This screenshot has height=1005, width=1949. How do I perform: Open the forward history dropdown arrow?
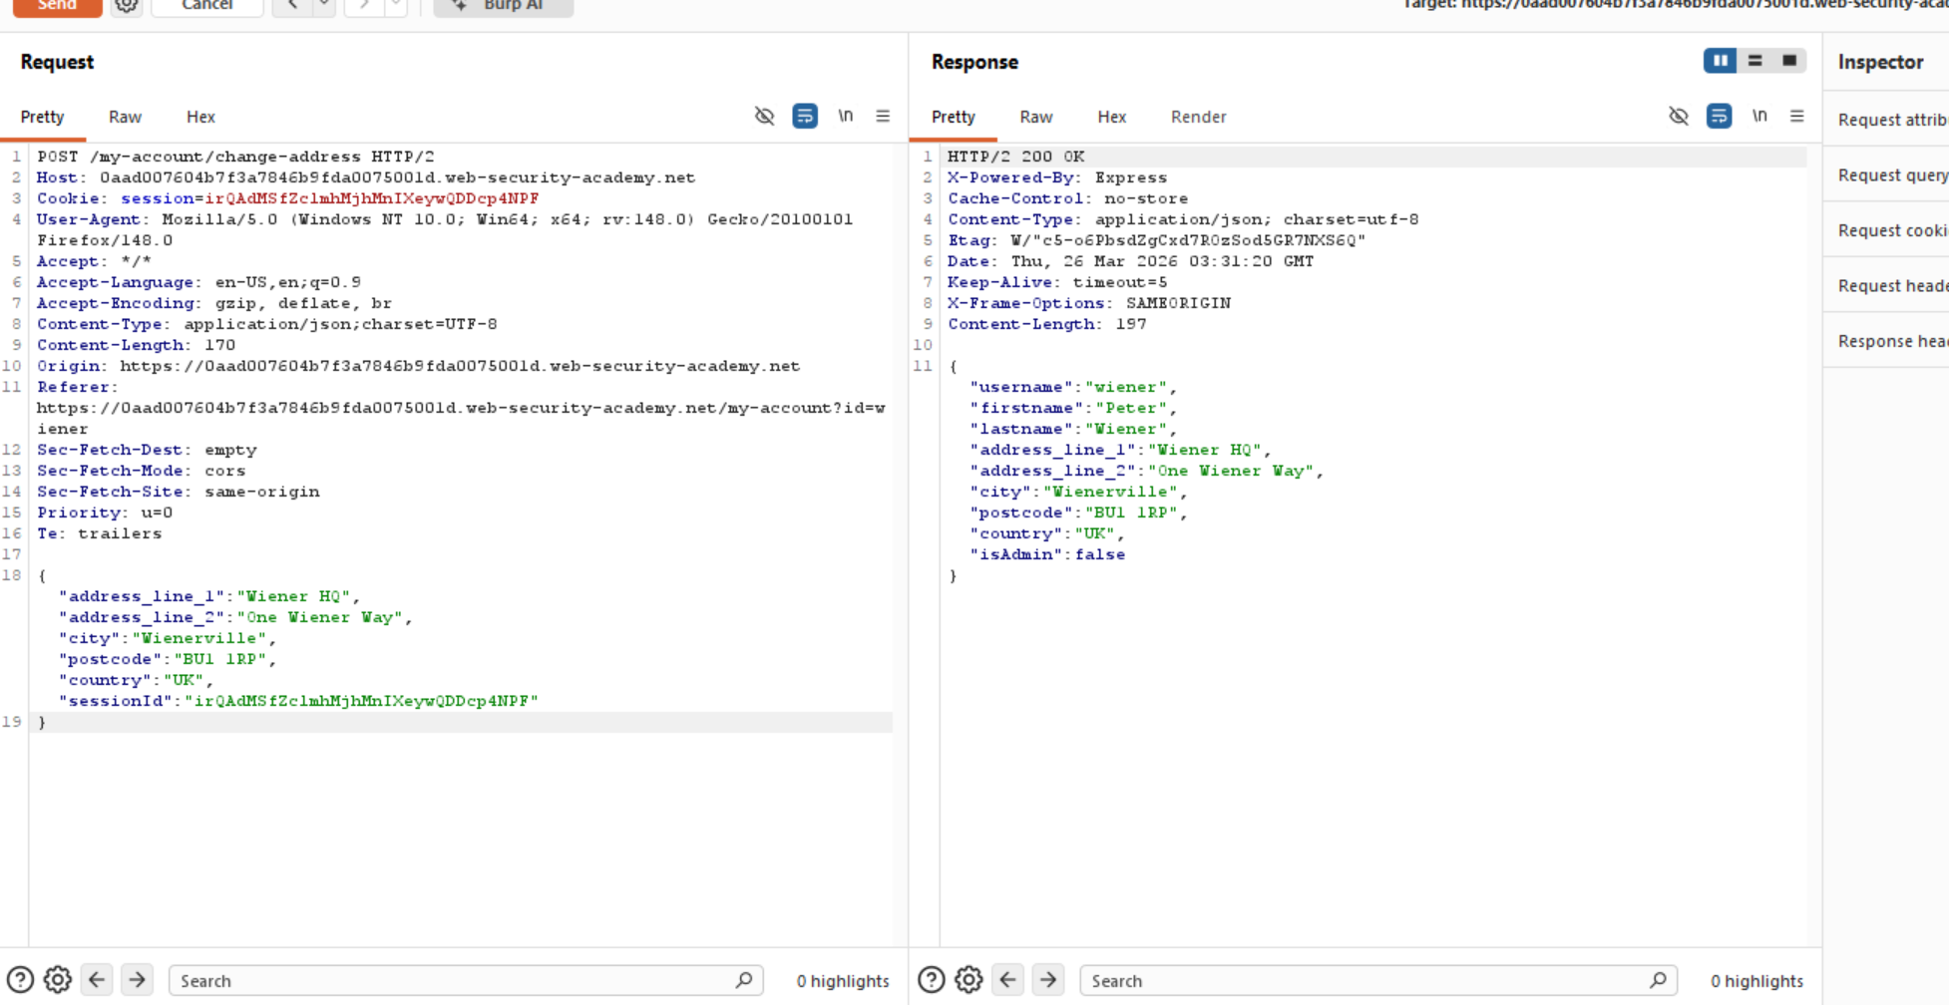pos(396,5)
